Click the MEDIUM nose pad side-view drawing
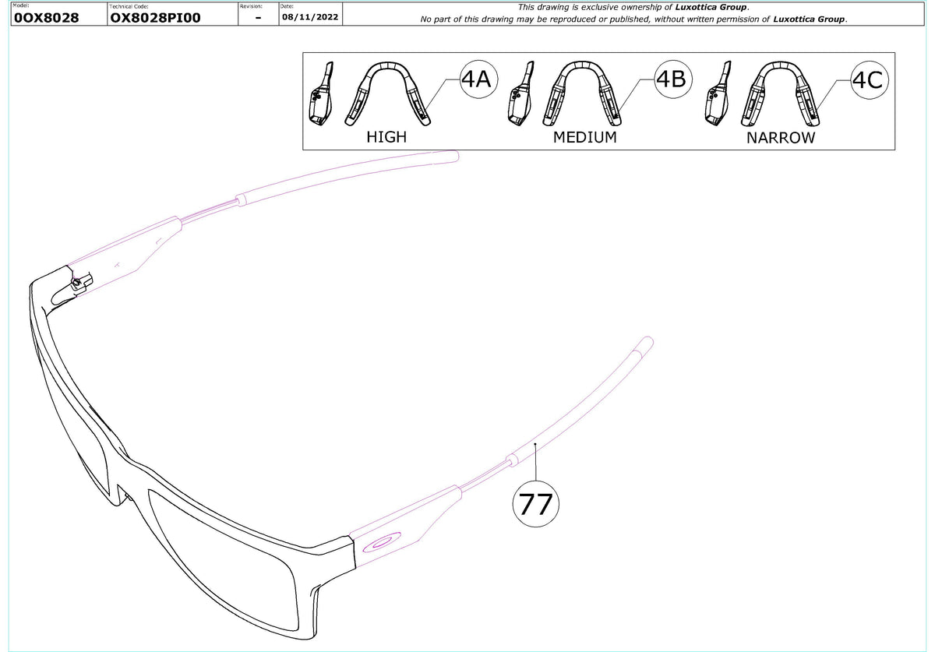The height and width of the screenshot is (652, 935). (x=520, y=93)
